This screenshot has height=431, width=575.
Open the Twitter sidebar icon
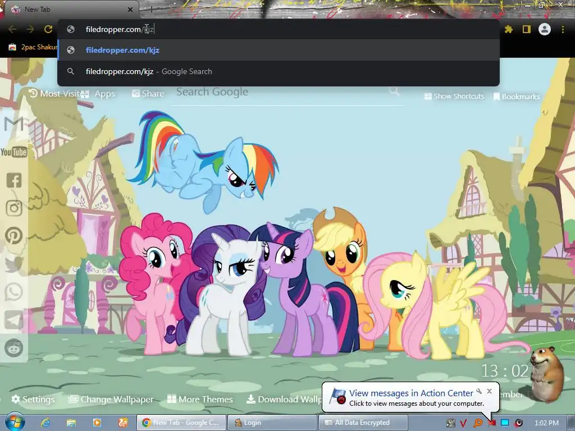pos(14,264)
